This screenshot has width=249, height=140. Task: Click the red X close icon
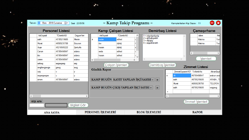tap(218, 23)
